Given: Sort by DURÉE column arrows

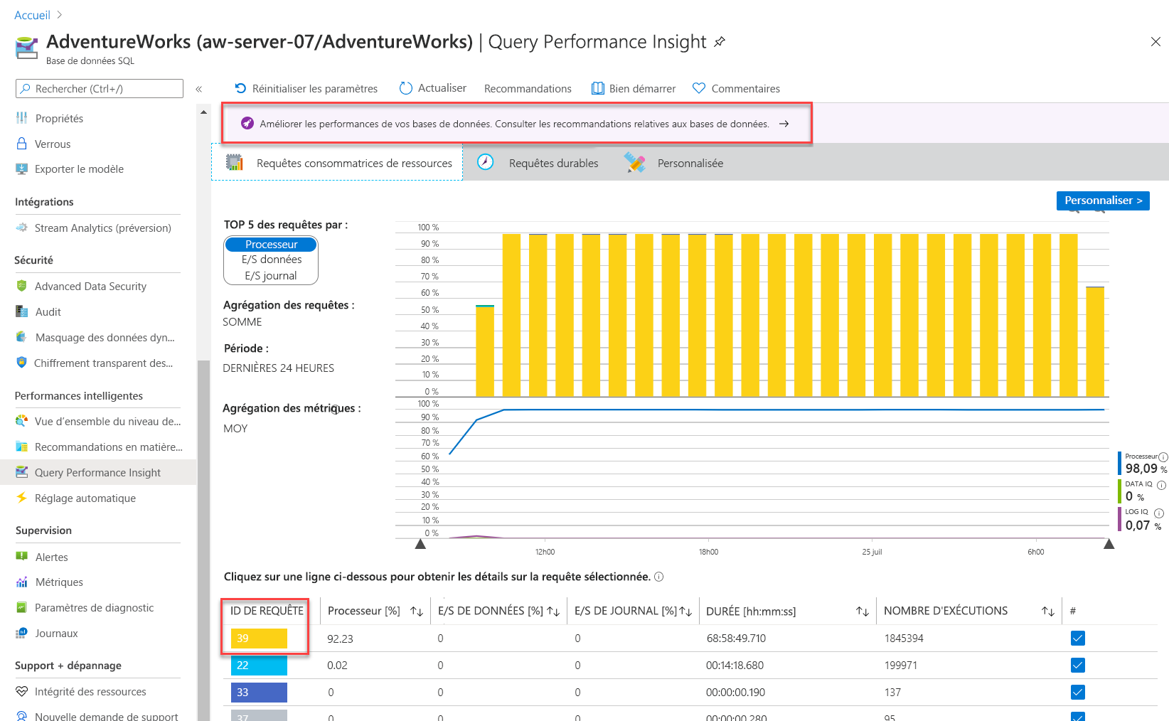Looking at the screenshot, I should [863, 611].
